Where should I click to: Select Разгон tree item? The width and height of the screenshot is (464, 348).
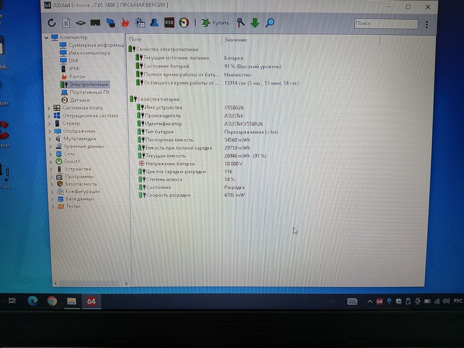(73, 77)
